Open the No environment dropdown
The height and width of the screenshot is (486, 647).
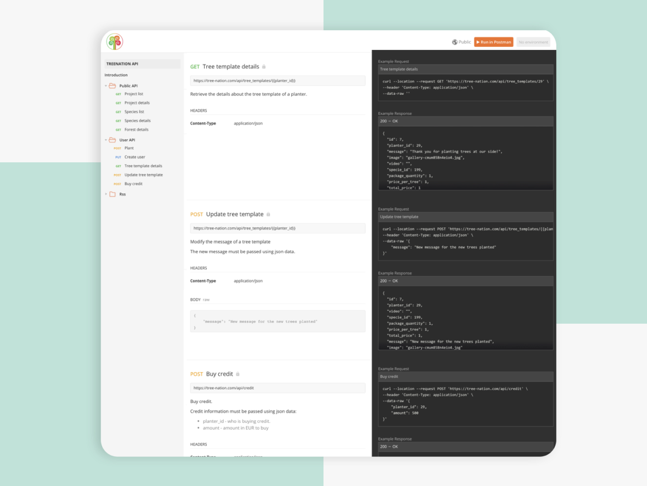coord(533,42)
